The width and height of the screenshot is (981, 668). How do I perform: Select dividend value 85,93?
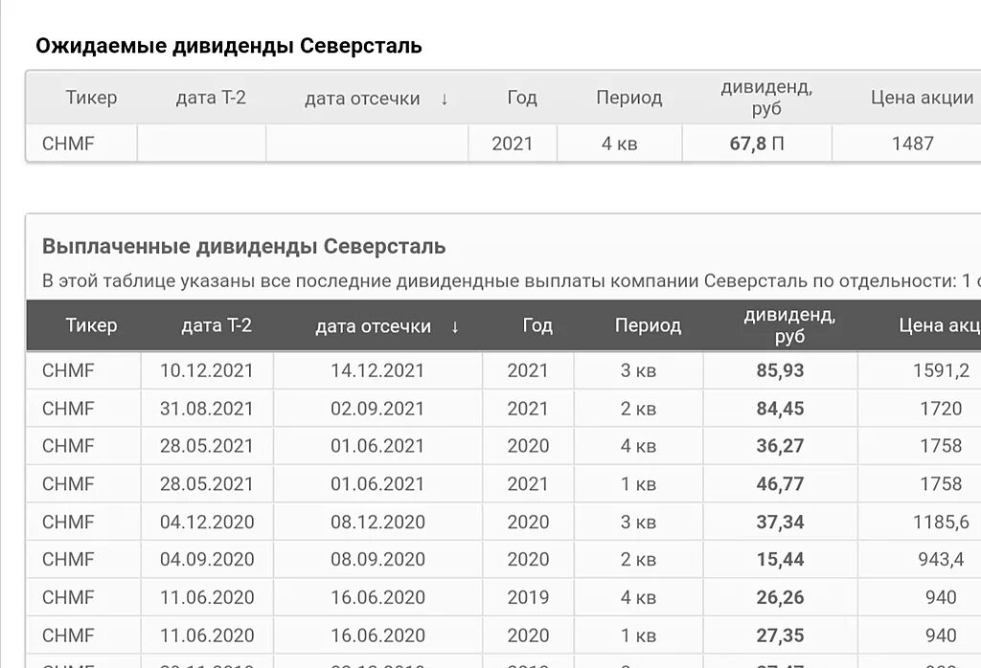pos(780,370)
